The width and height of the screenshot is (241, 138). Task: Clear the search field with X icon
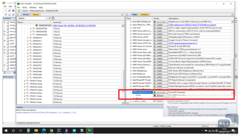point(50,18)
